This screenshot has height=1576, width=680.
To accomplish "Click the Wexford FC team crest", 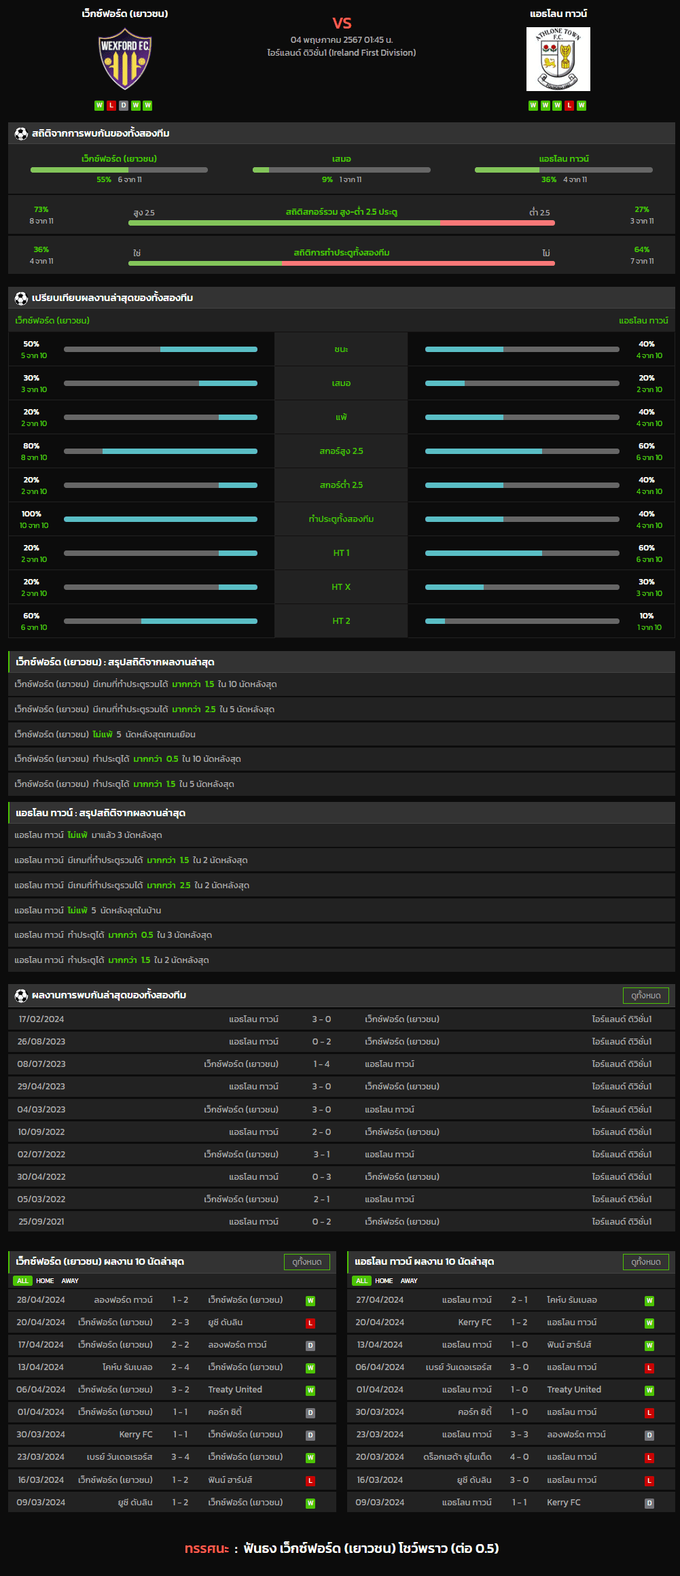I will point(125,59).
